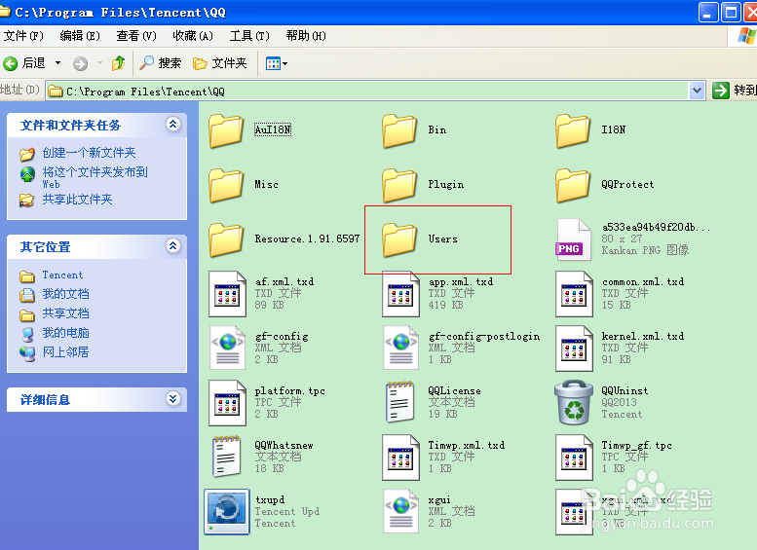Collapse the 文件和文件夹任务 panel
Image resolution: width=757 pixels, height=550 pixels.
point(173,125)
